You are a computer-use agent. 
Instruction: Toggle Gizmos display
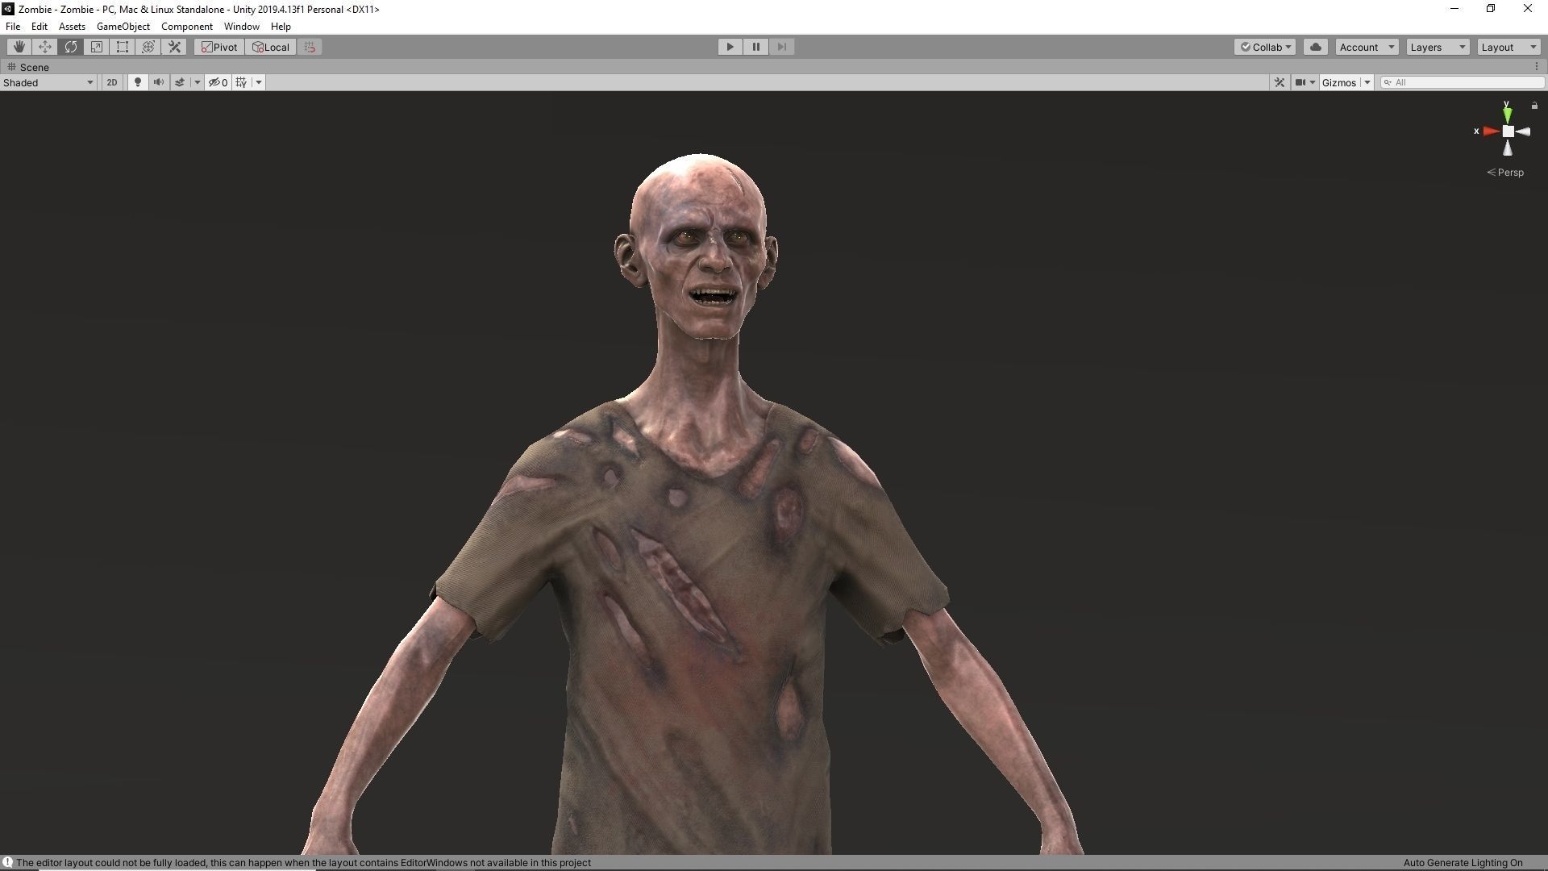(1339, 82)
